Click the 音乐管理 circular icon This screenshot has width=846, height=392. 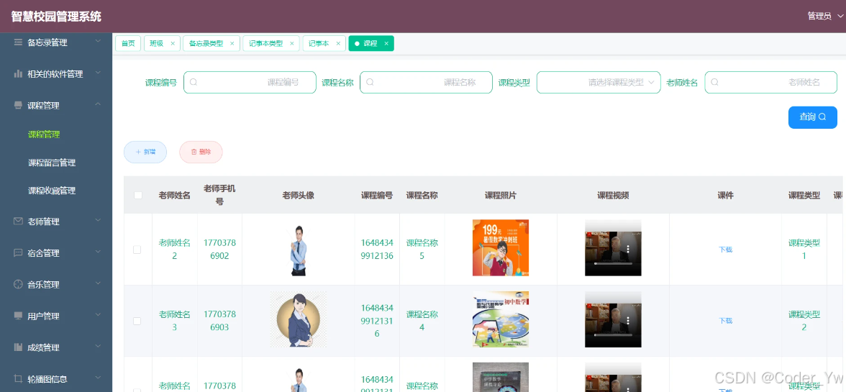[x=19, y=284]
